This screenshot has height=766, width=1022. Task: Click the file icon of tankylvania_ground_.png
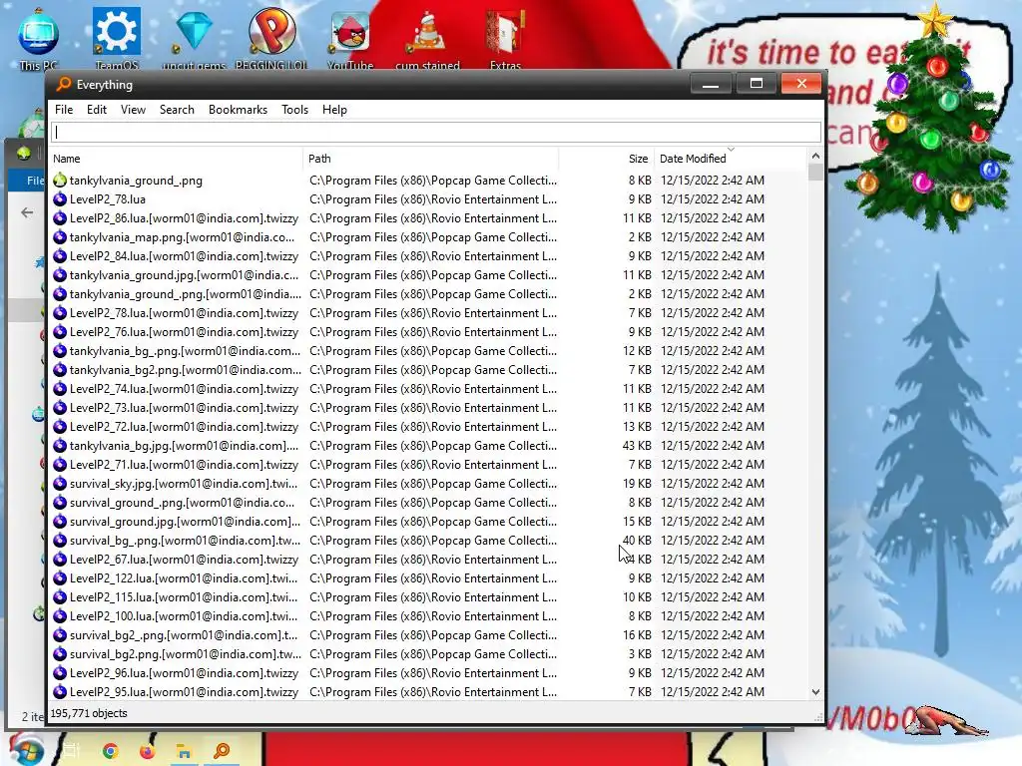pyautogui.click(x=60, y=181)
